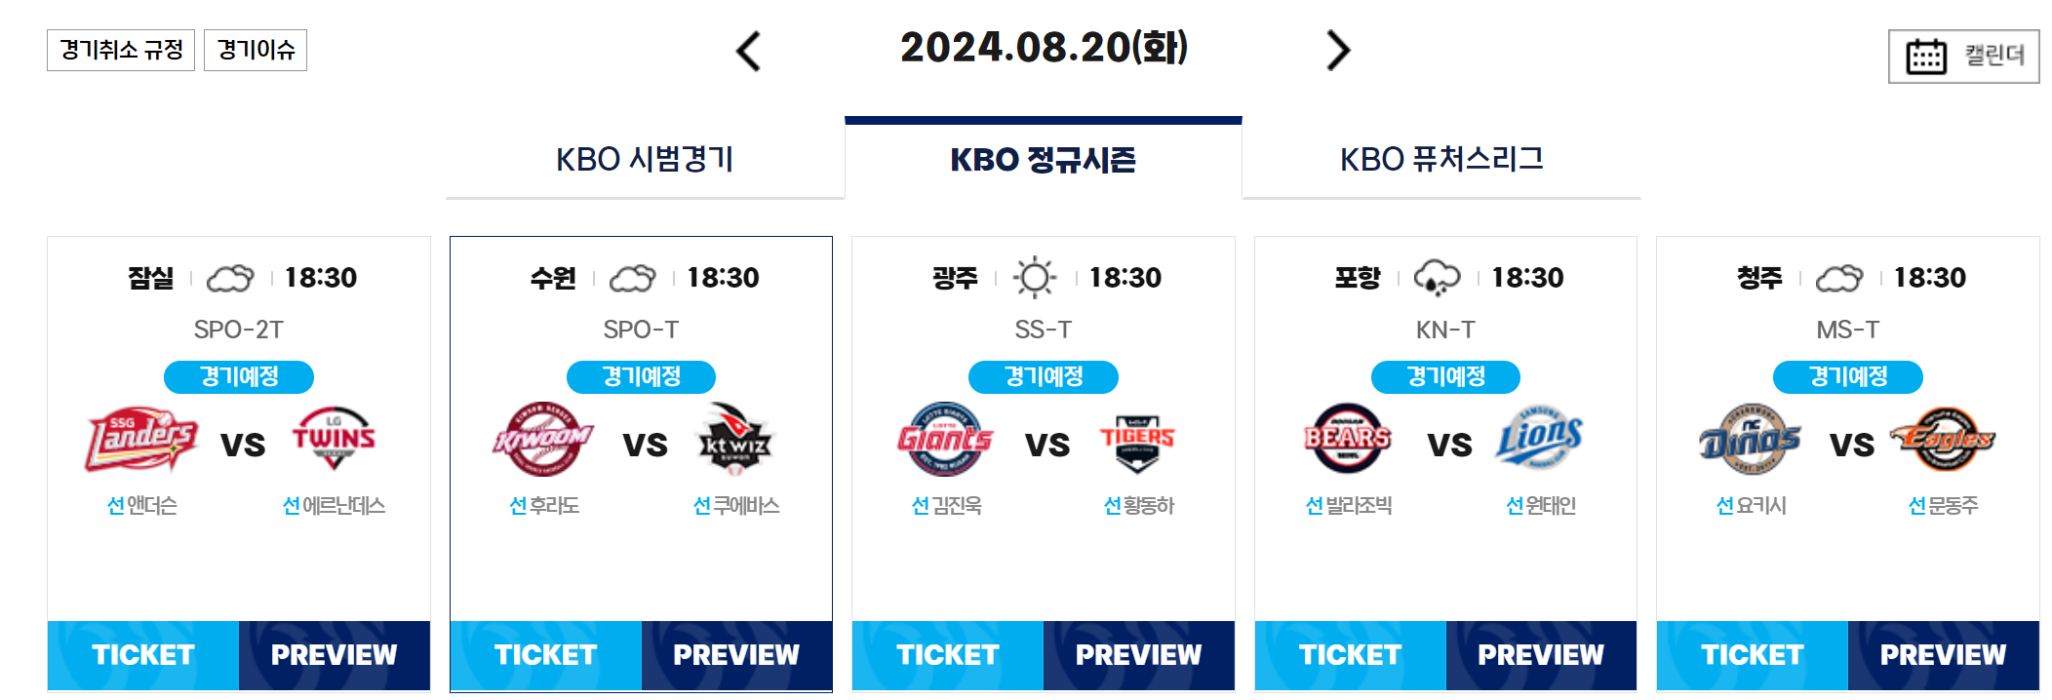The image size is (2052, 700).
Task: Open 경기취소 규정 button
Action: tap(121, 50)
